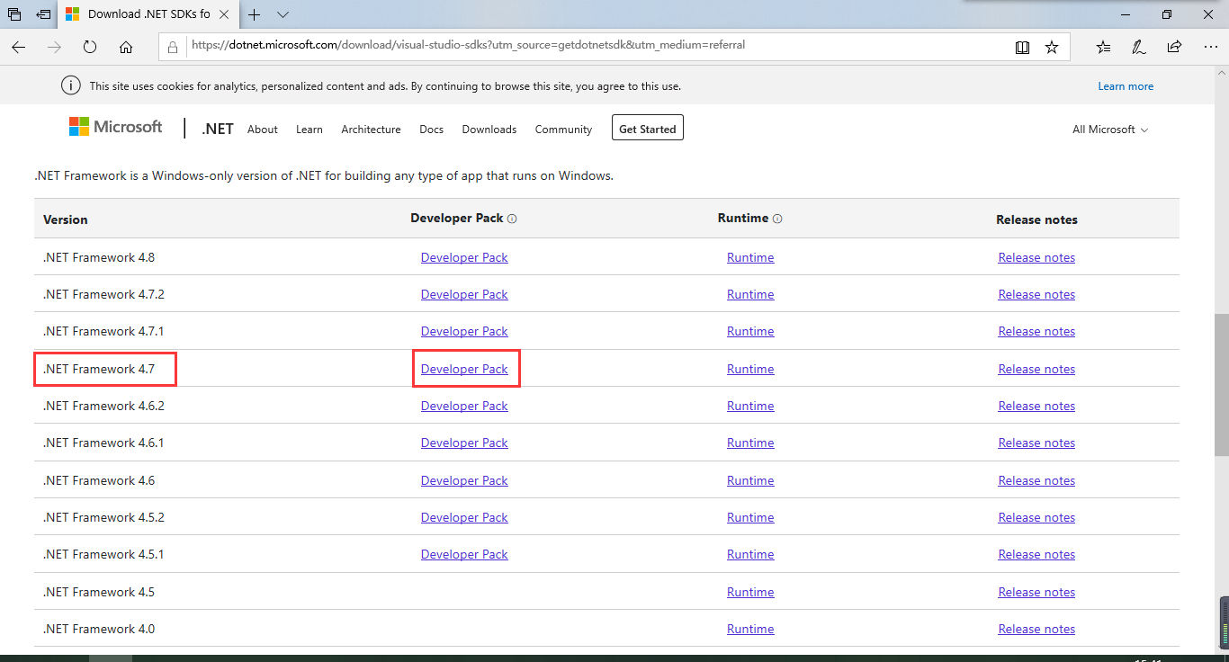The height and width of the screenshot is (662, 1229).
Task: Open the Downloads navigation item
Action: click(x=489, y=130)
